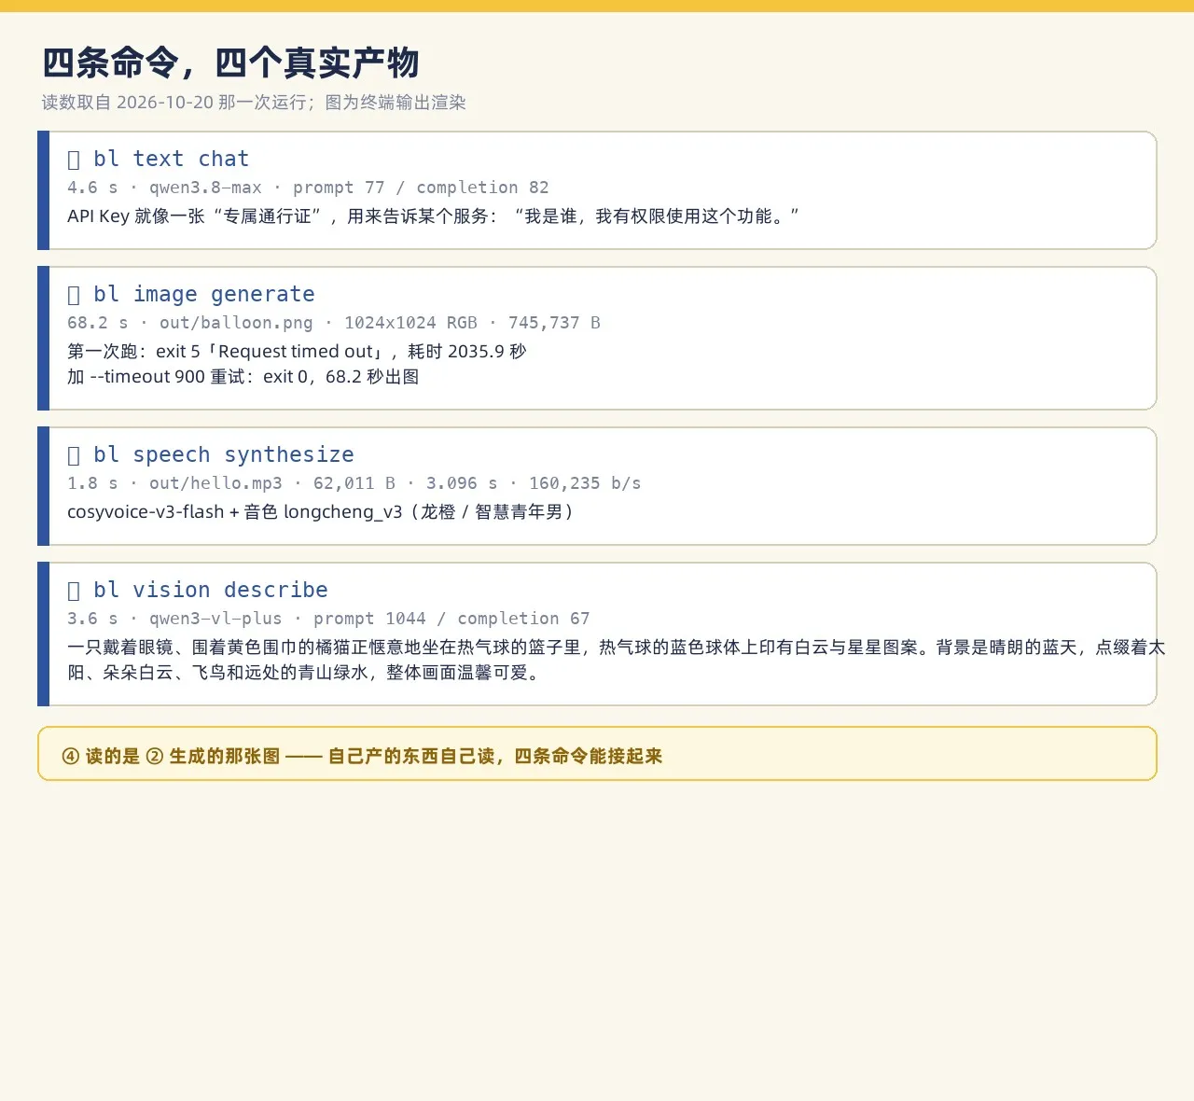Select the model name "qwen3.8-max"
Image resolution: width=1194 pixels, height=1101 pixels.
[x=205, y=188]
